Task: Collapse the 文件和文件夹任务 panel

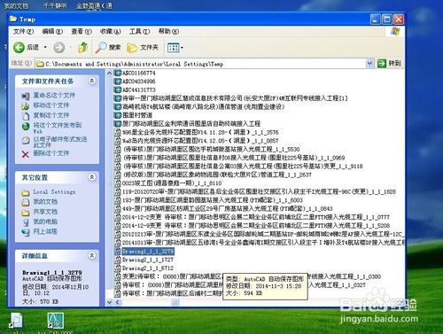Action: pos(92,81)
